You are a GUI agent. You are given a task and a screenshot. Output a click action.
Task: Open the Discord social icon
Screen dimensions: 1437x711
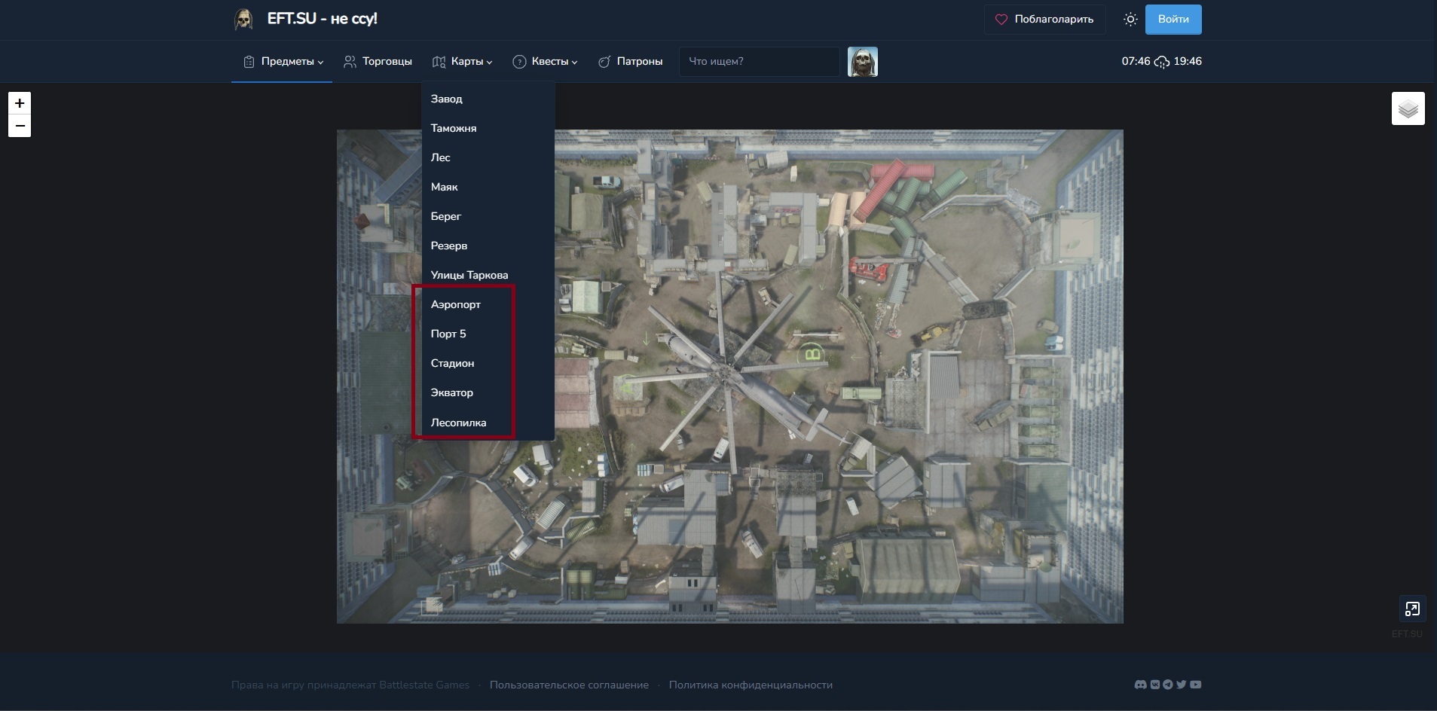tap(1140, 685)
